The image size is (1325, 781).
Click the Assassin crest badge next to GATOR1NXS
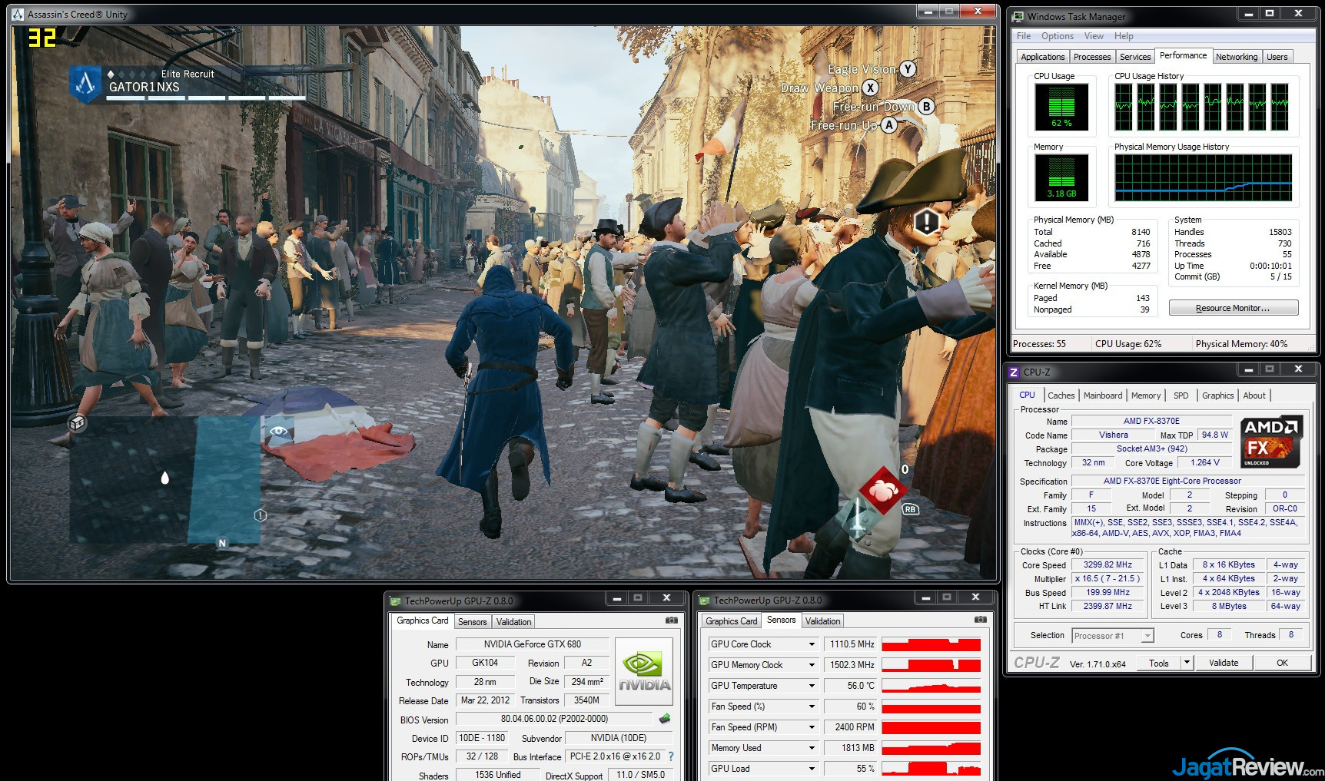click(85, 84)
